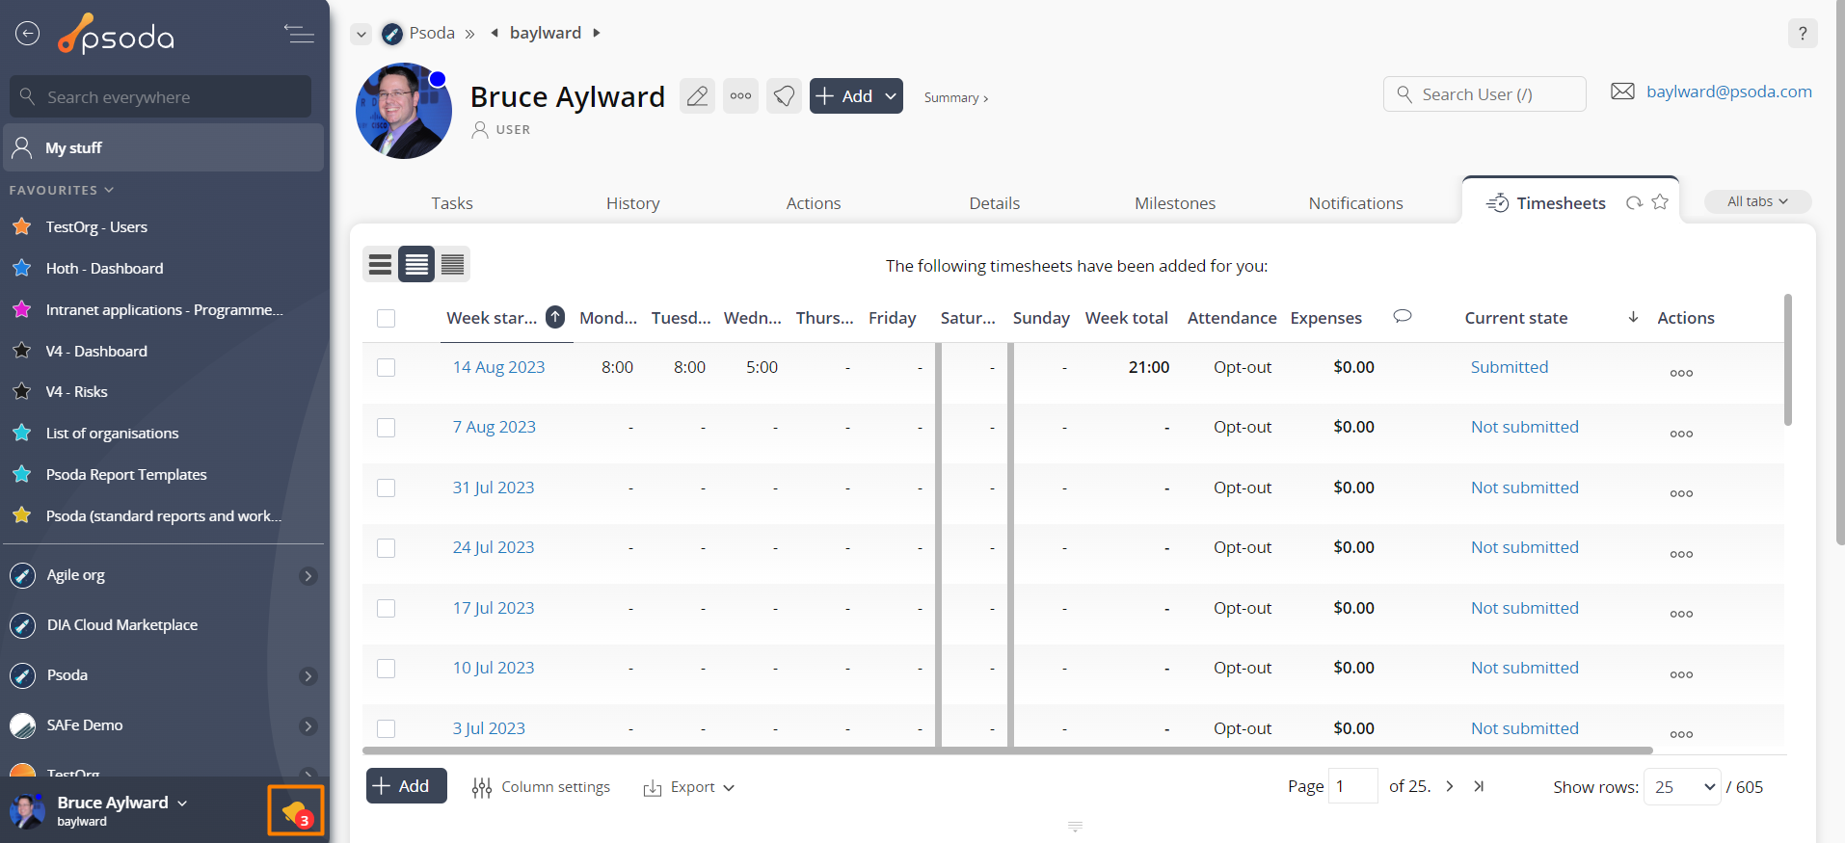The width and height of the screenshot is (1845, 843).
Task: Collapse the FAVOURITES section
Action: [62, 190]
